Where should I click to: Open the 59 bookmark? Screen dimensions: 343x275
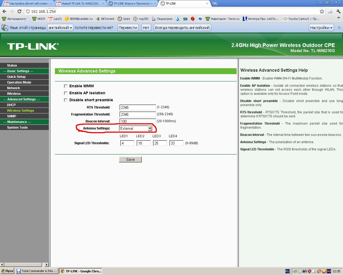[185, 19]
